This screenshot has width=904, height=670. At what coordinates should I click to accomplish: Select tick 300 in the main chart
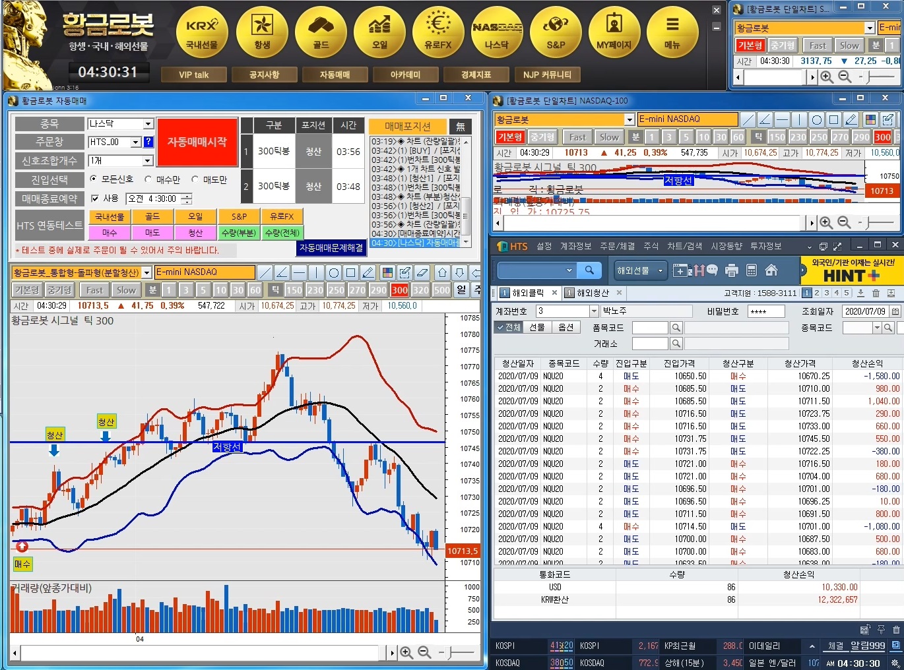pyautogui.click(x=400, y=289)
